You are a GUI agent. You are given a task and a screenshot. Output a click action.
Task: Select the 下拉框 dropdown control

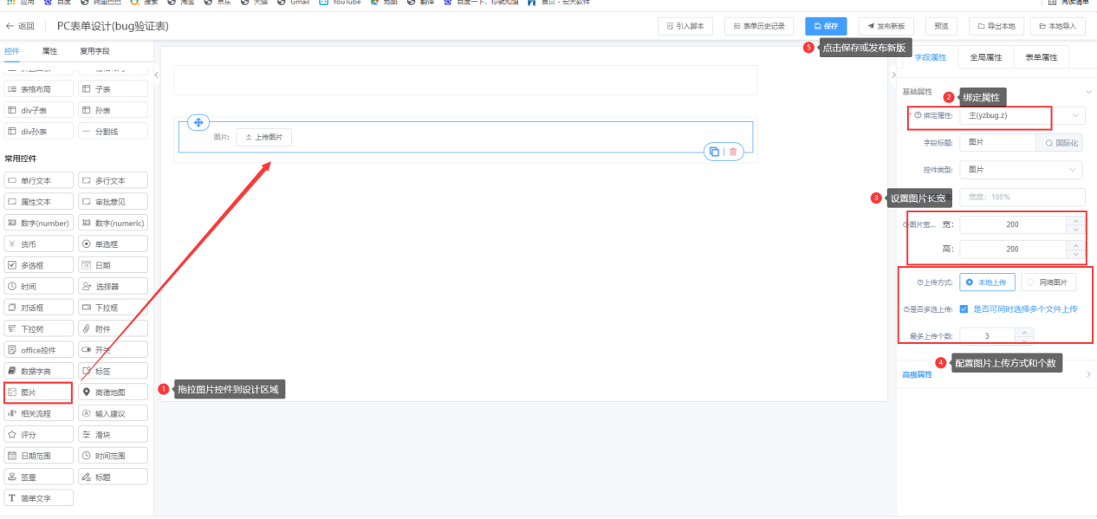pyautogui.click(x=113, y=308)
